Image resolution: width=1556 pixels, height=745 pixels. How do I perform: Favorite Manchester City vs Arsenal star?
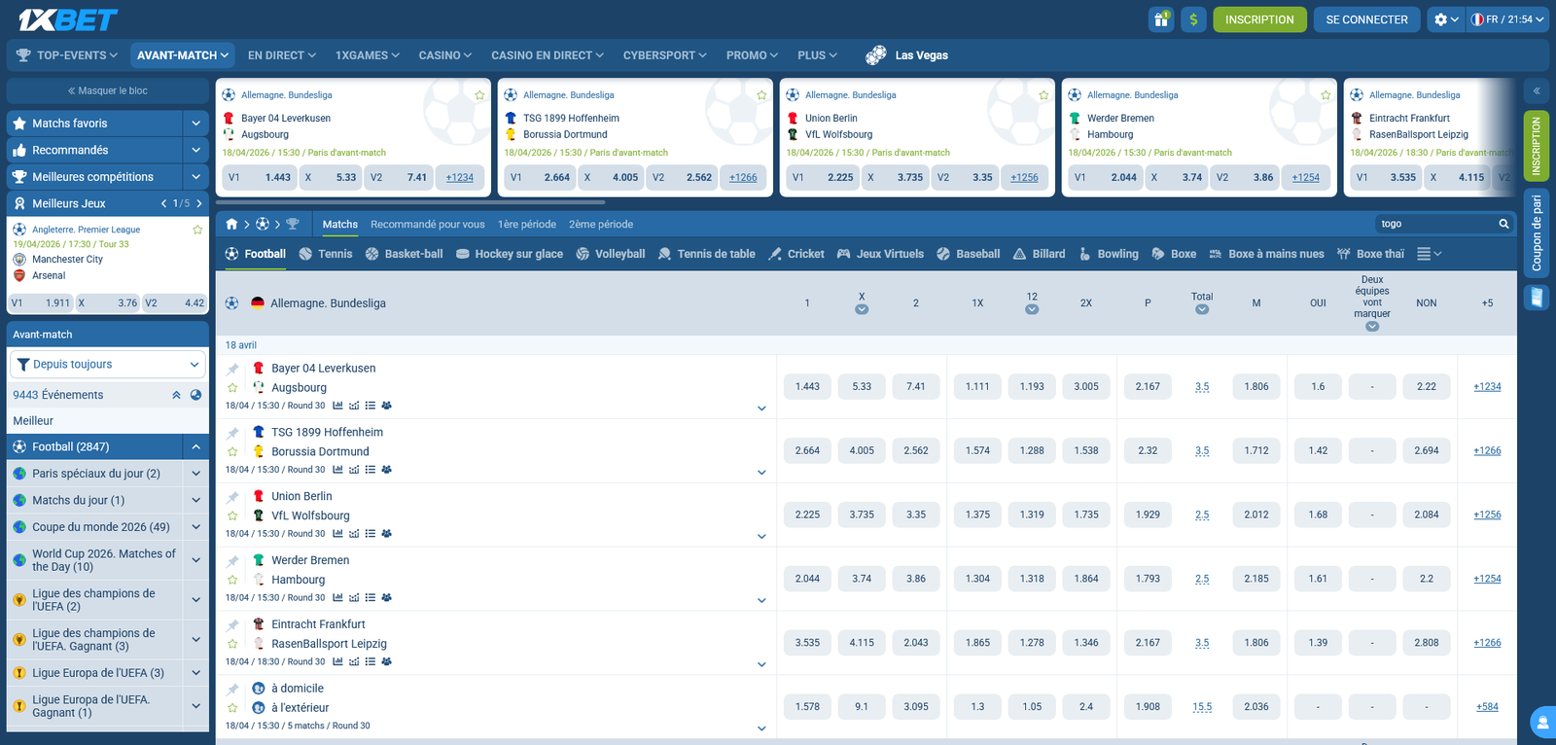[197, 230]
